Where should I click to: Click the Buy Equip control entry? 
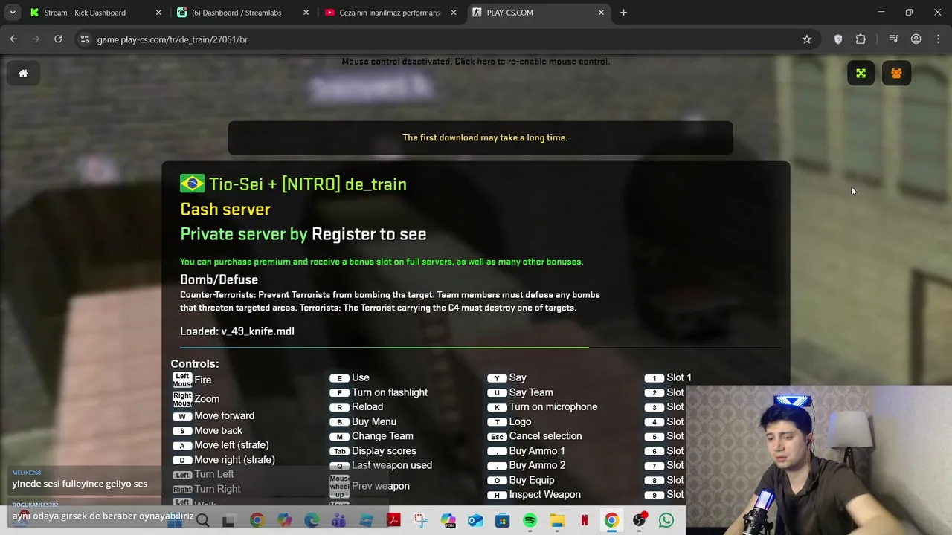pyautogui.click(x=521, y=480)
